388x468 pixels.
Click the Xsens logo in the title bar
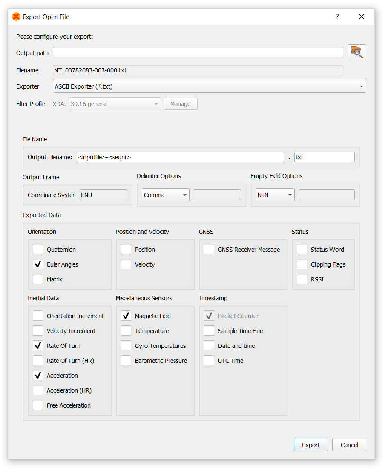(15, 17)
